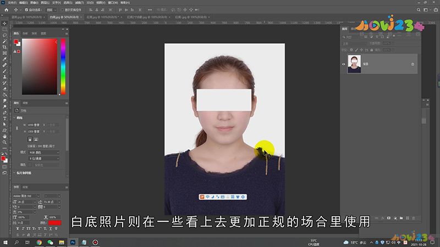The image size is (440, 247).
Task: Switch foreground and background colors in toolbar
Action: point(6,154)
